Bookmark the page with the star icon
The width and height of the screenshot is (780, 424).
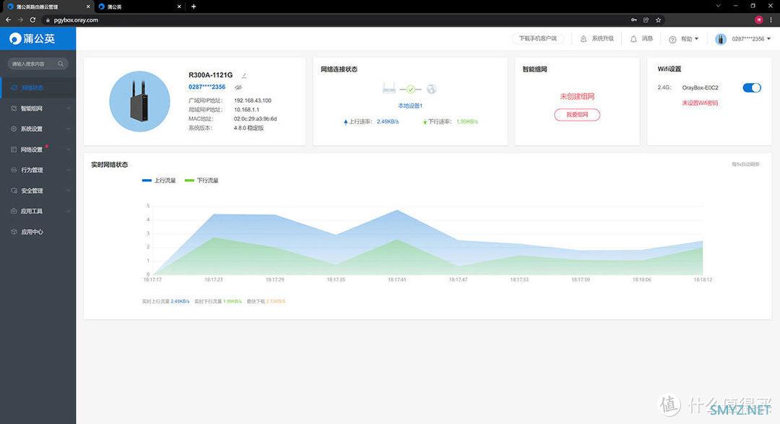(x=658, y=20)
